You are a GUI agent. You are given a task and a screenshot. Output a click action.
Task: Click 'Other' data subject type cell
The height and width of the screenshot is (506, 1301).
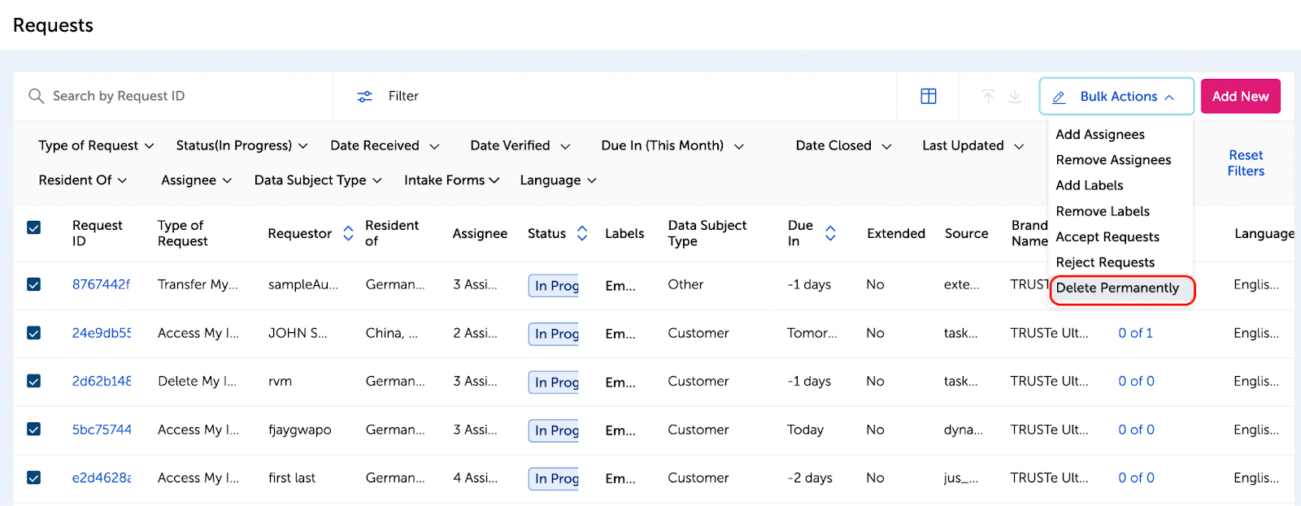(x=685, y=284)
